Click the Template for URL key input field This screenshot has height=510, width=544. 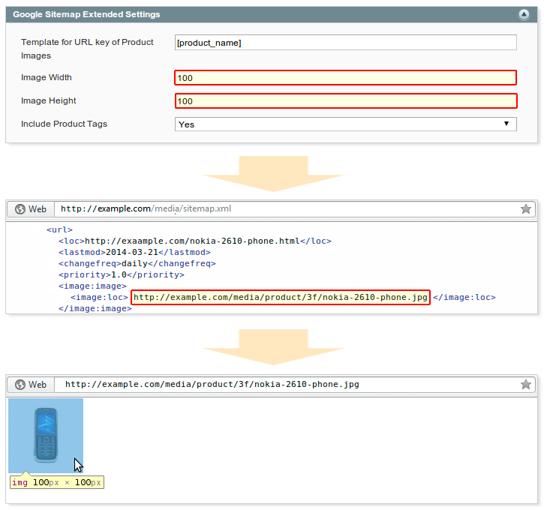(345, 43)
